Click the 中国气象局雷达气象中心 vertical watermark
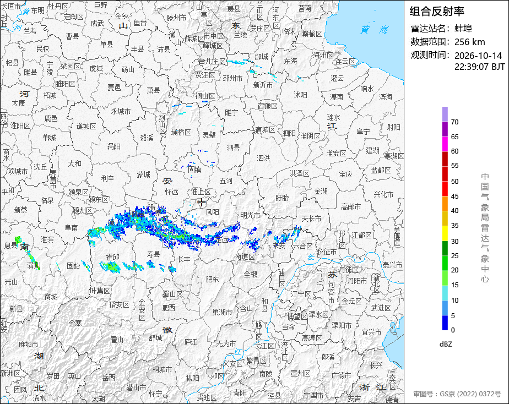 click(x=485, y=228)
